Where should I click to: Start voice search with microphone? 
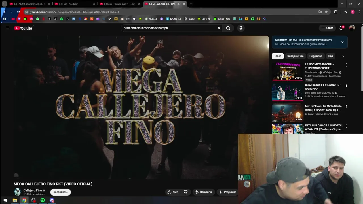click(x=241, y=28)
